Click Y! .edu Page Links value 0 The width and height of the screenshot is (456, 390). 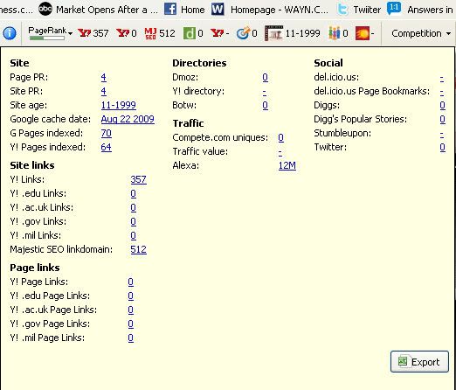click(x=131, y=296)
